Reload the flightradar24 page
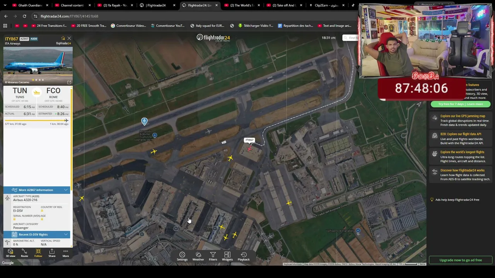The image size is (495, 278). (x=24, y=16)
